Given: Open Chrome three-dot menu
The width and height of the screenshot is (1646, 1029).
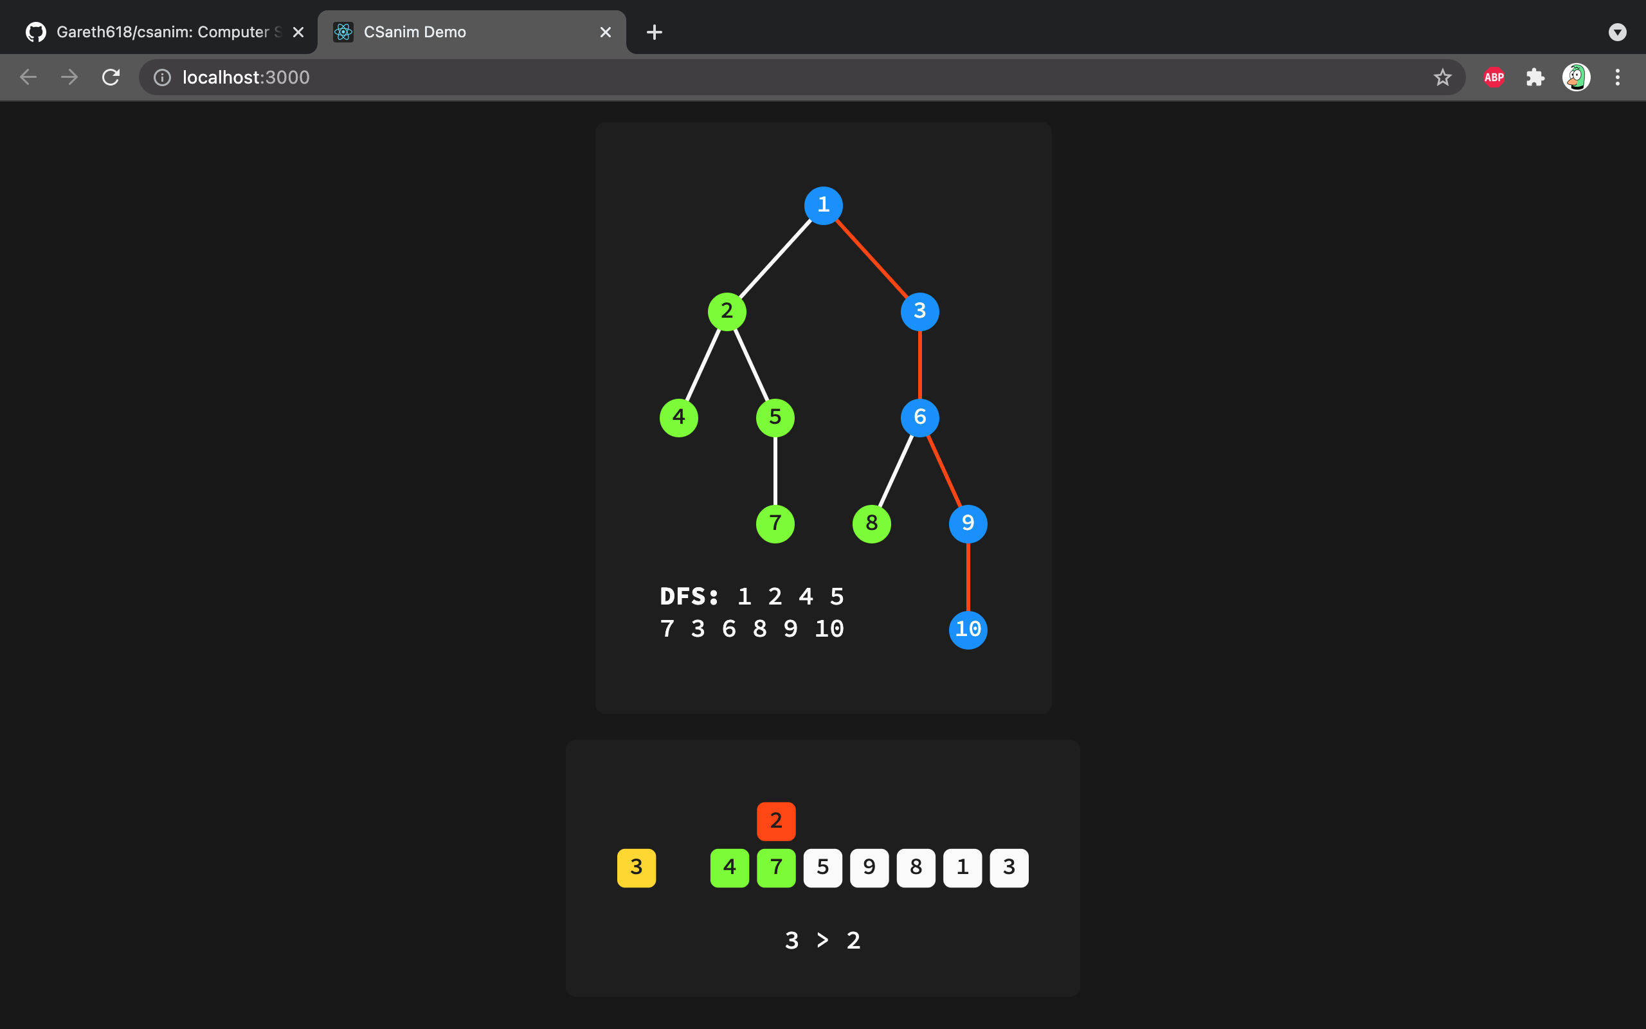Looking at the screenshot, I should click(x=1617, y=78).
